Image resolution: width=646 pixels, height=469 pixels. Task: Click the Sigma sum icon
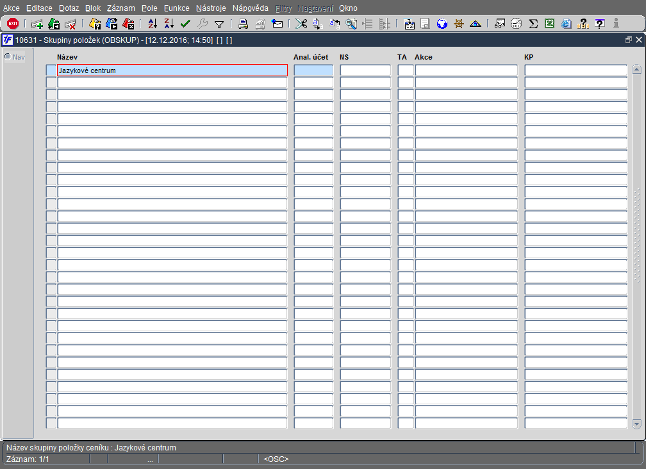[533, 24]
